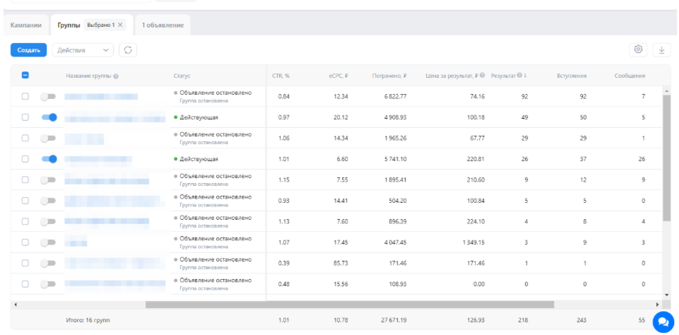
Task: Click the refresh icon next to Действия
Action: (x=128, y=50)
